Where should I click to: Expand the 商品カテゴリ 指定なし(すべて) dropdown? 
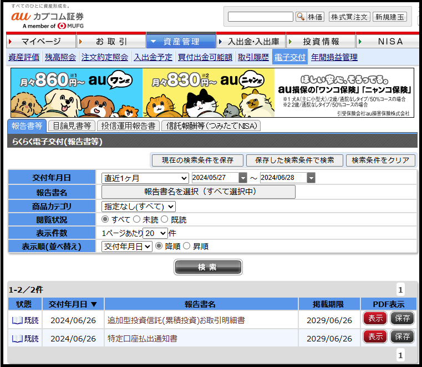pyautogui.click(x=138, y=207)
